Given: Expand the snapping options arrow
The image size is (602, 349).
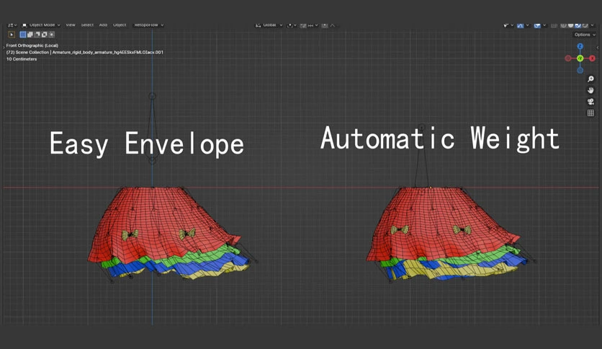Looking at the screenshot, I should [317, 25].
